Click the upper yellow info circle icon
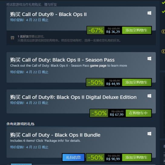Viewport: 165px width, 165px height. pos(163,31)
